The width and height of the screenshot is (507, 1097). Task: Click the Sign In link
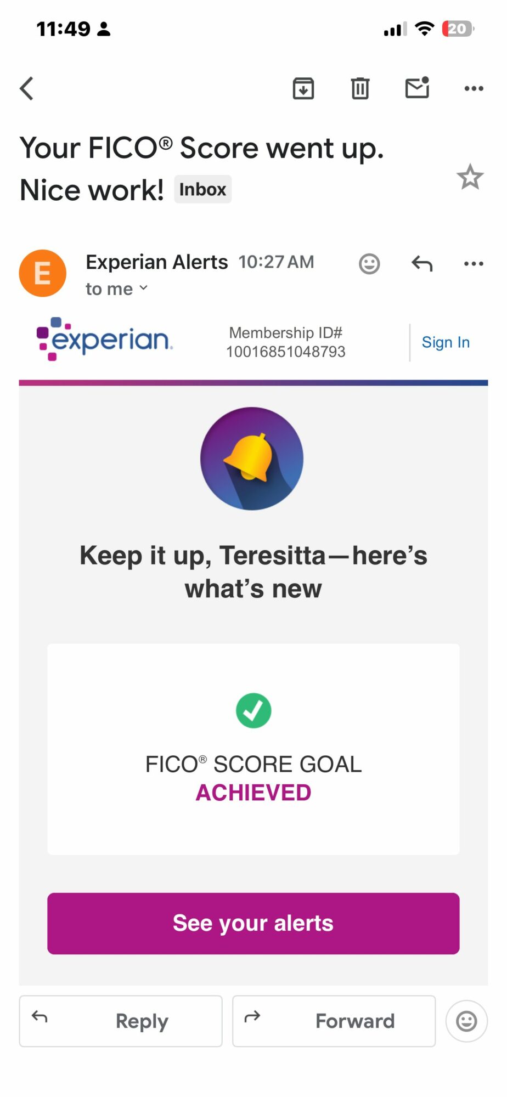446,342
